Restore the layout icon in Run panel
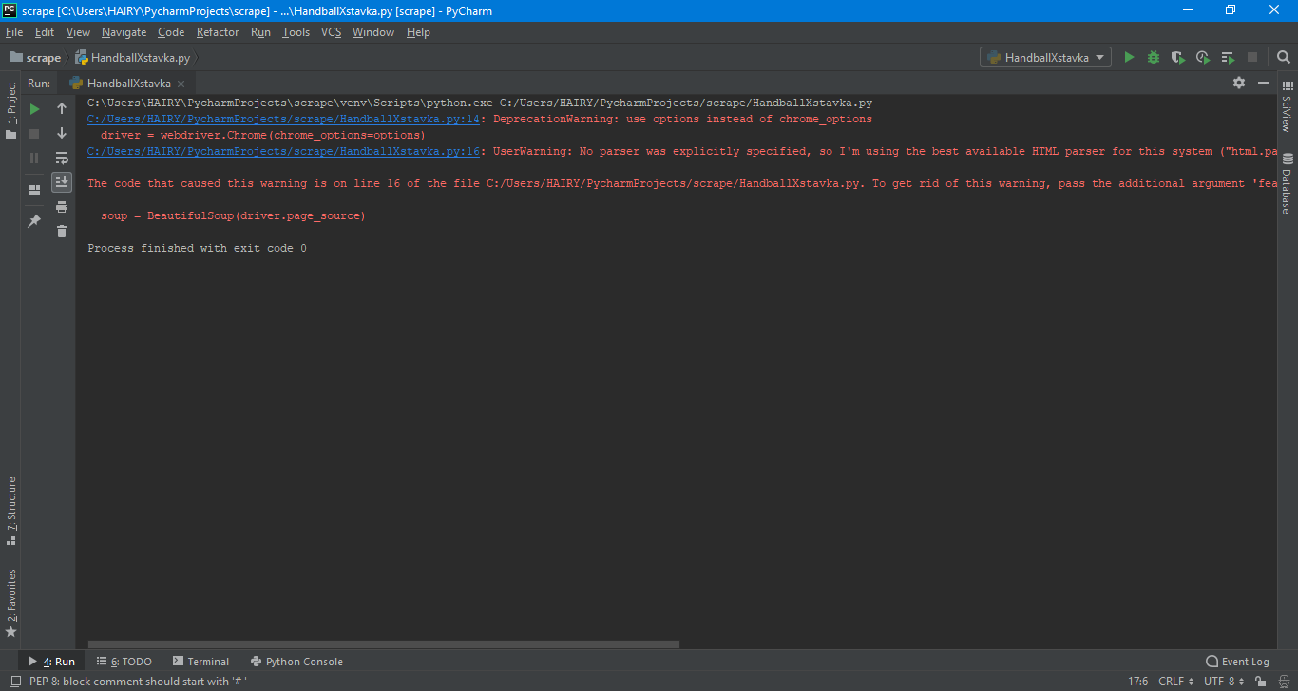This screenshot has height=691, width=1298. 35,189
